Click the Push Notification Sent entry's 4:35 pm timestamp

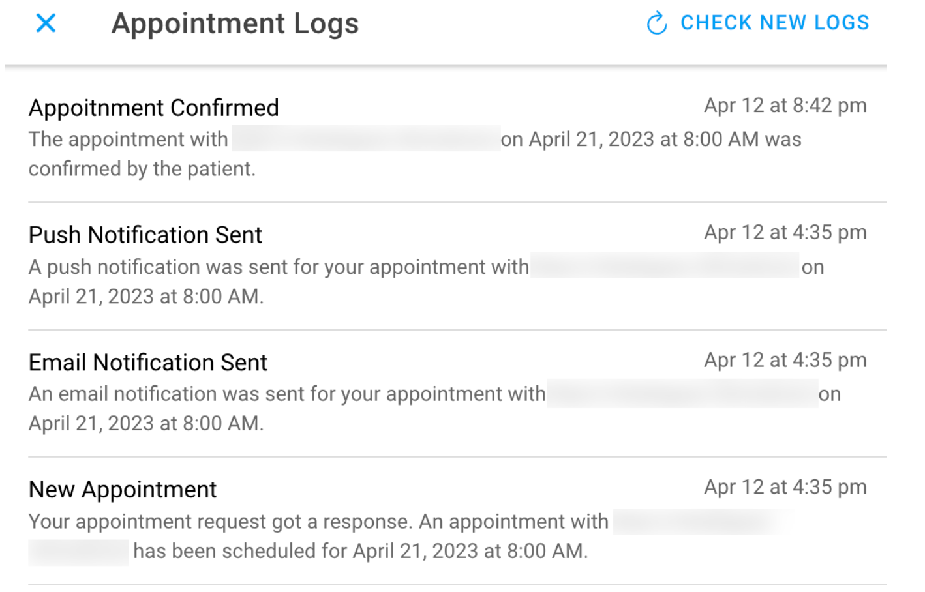tap(785, 233)
